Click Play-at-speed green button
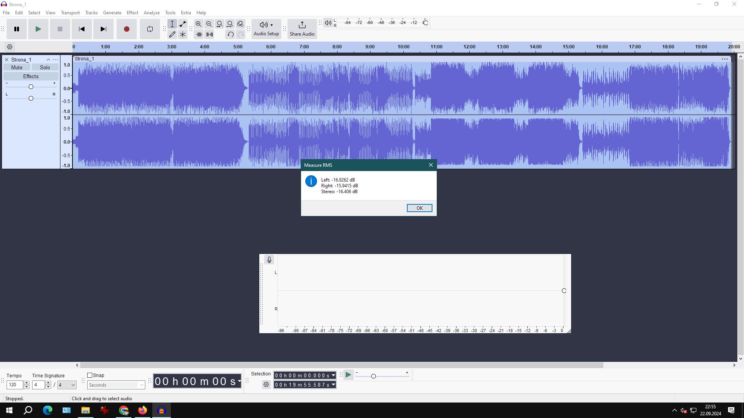This screenshot has height=418, width=744. 348,375
